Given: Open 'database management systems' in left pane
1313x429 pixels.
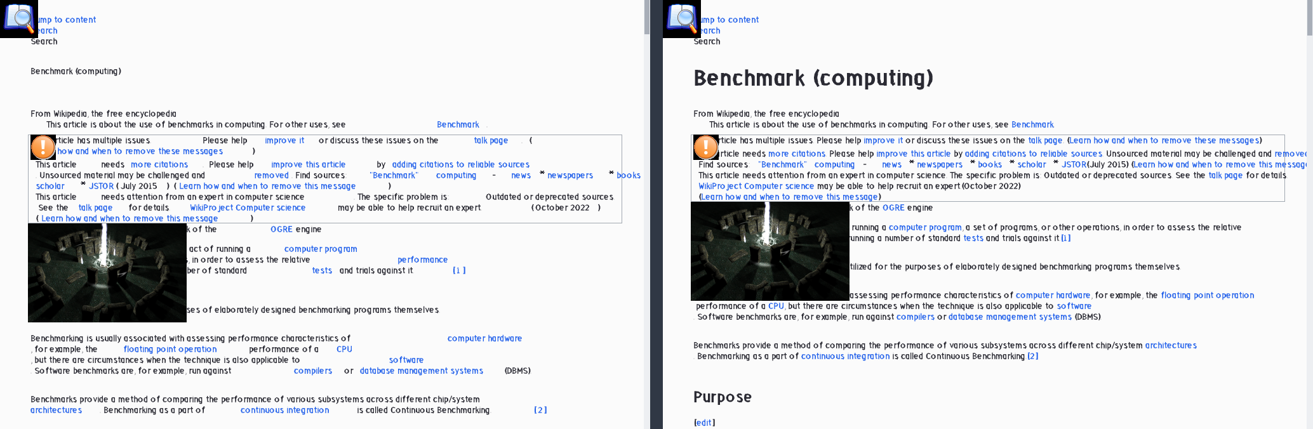Looking at the screenshot, I should [x=422, y=371].
